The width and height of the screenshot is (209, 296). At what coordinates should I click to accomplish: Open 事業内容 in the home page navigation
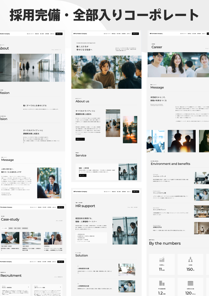pos(114,34)
